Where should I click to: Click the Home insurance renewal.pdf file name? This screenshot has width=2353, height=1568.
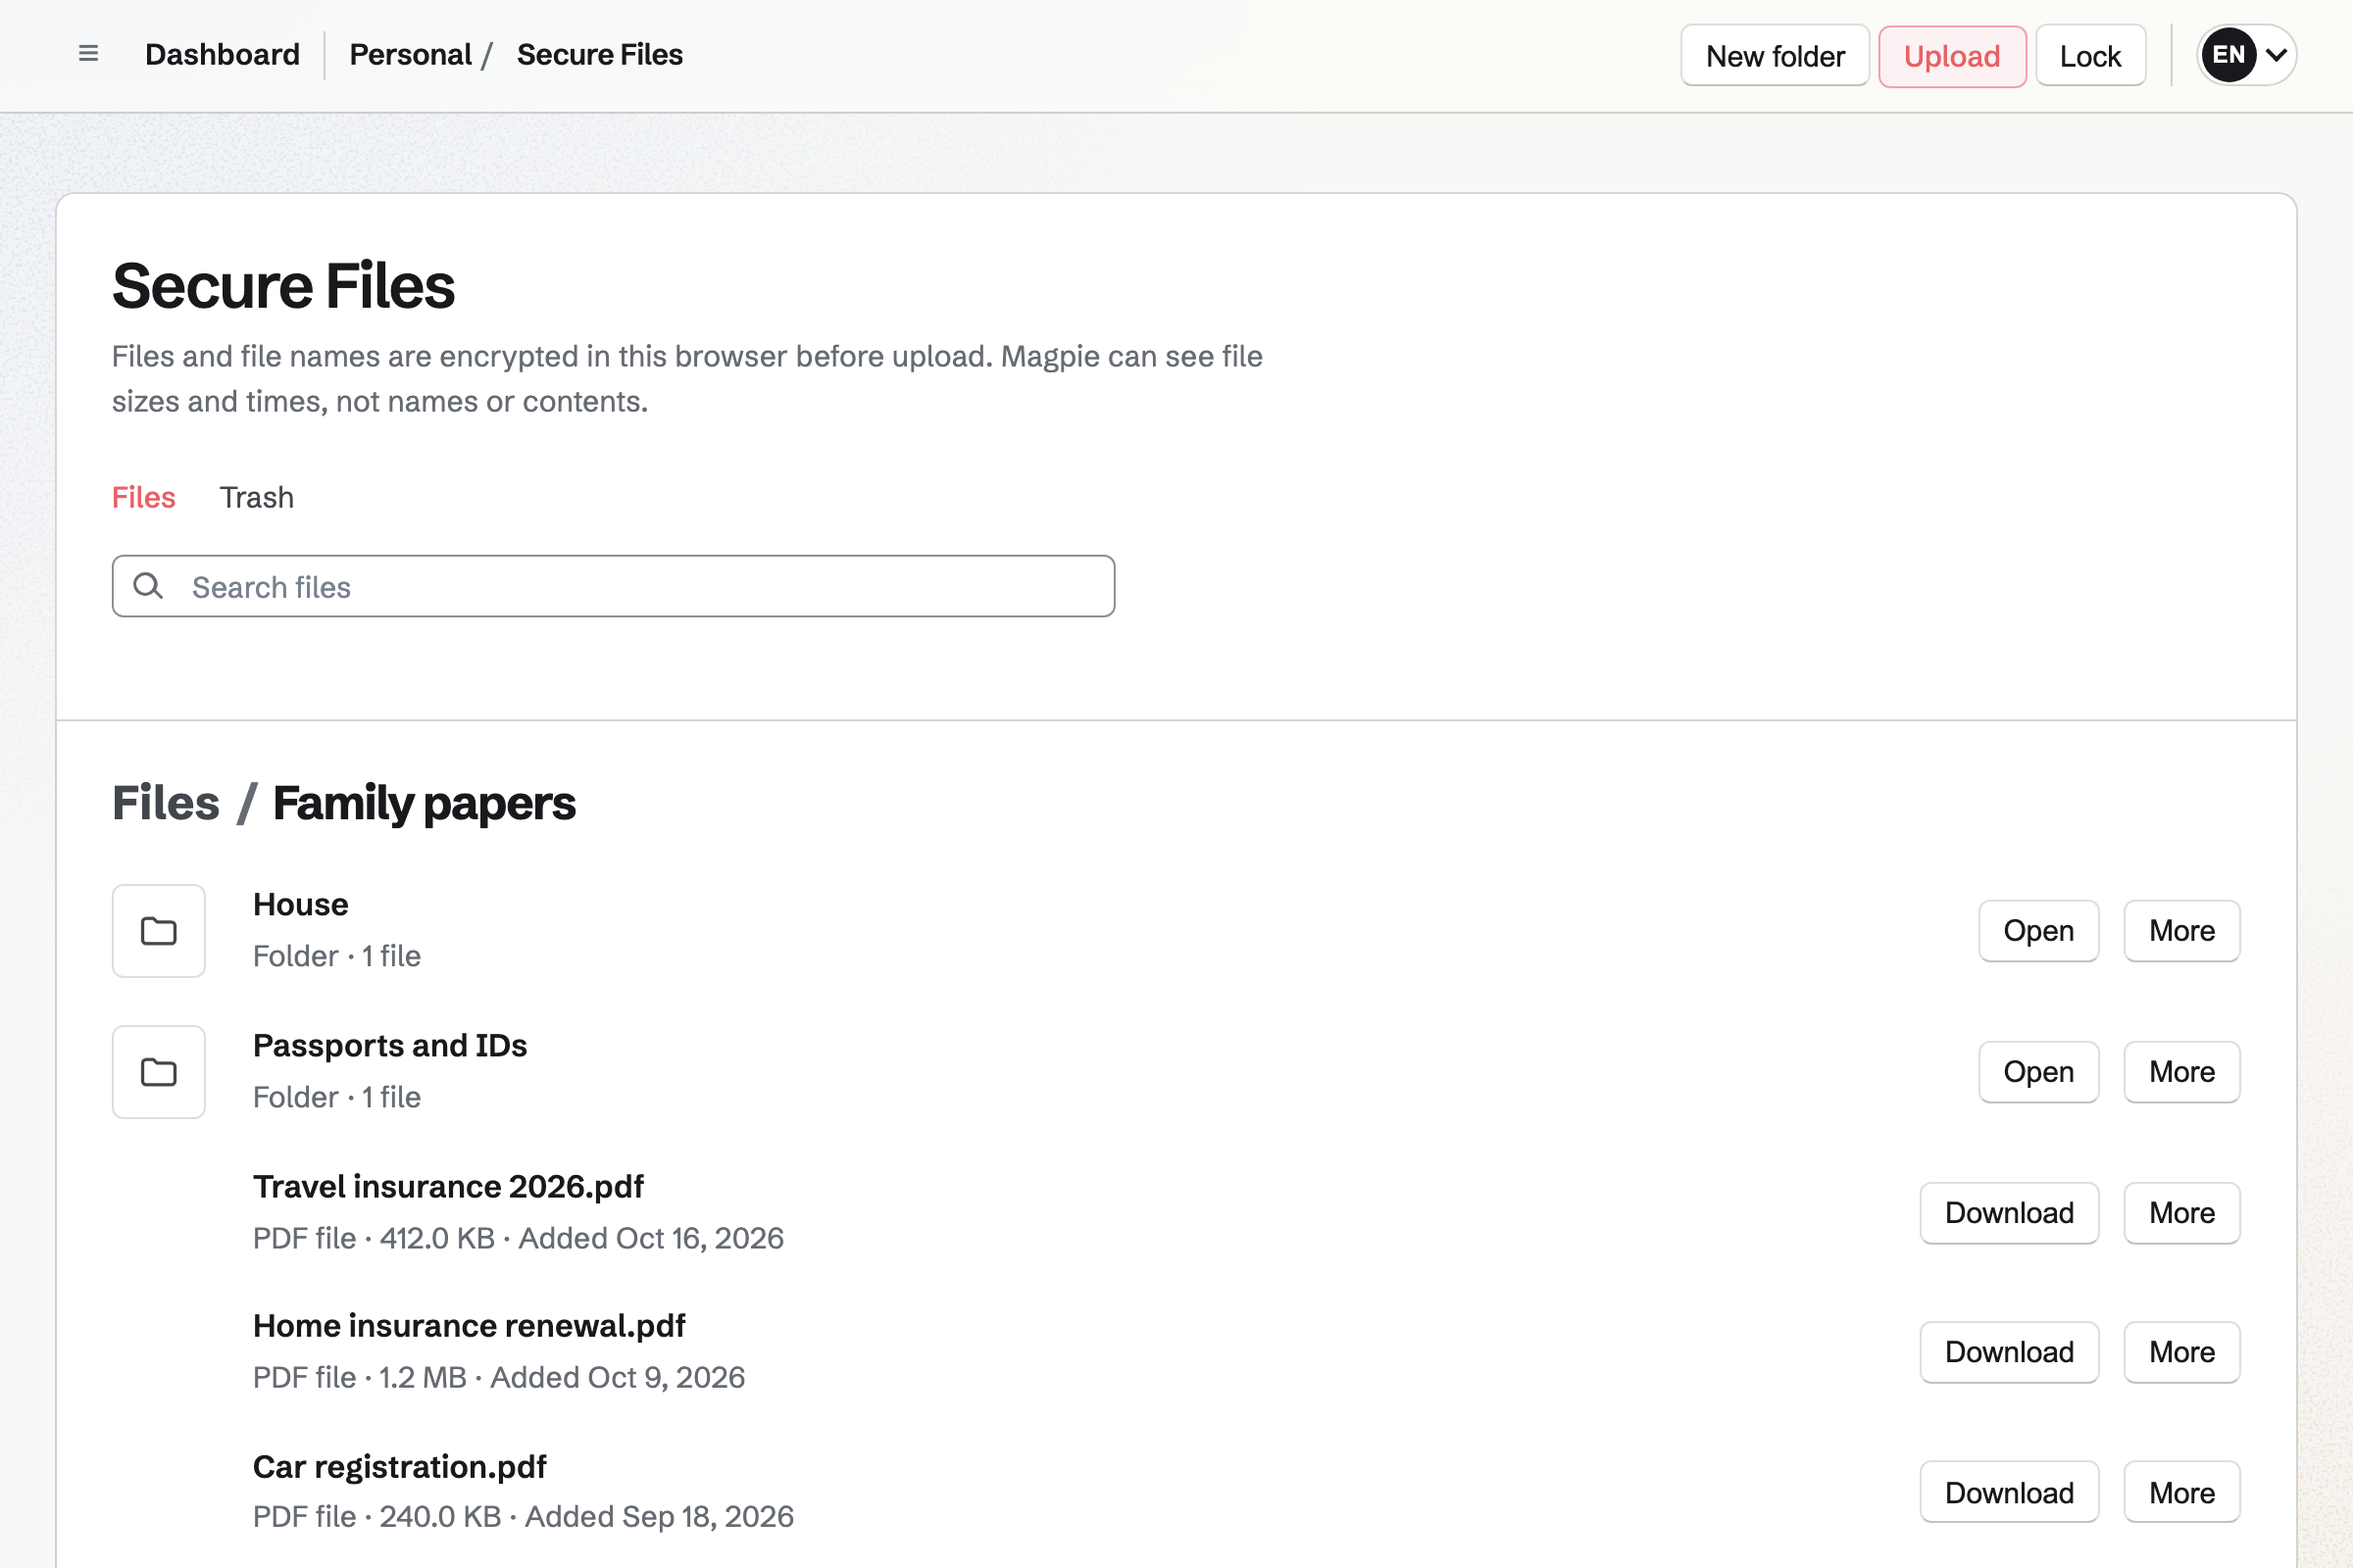coord(469,1325)
